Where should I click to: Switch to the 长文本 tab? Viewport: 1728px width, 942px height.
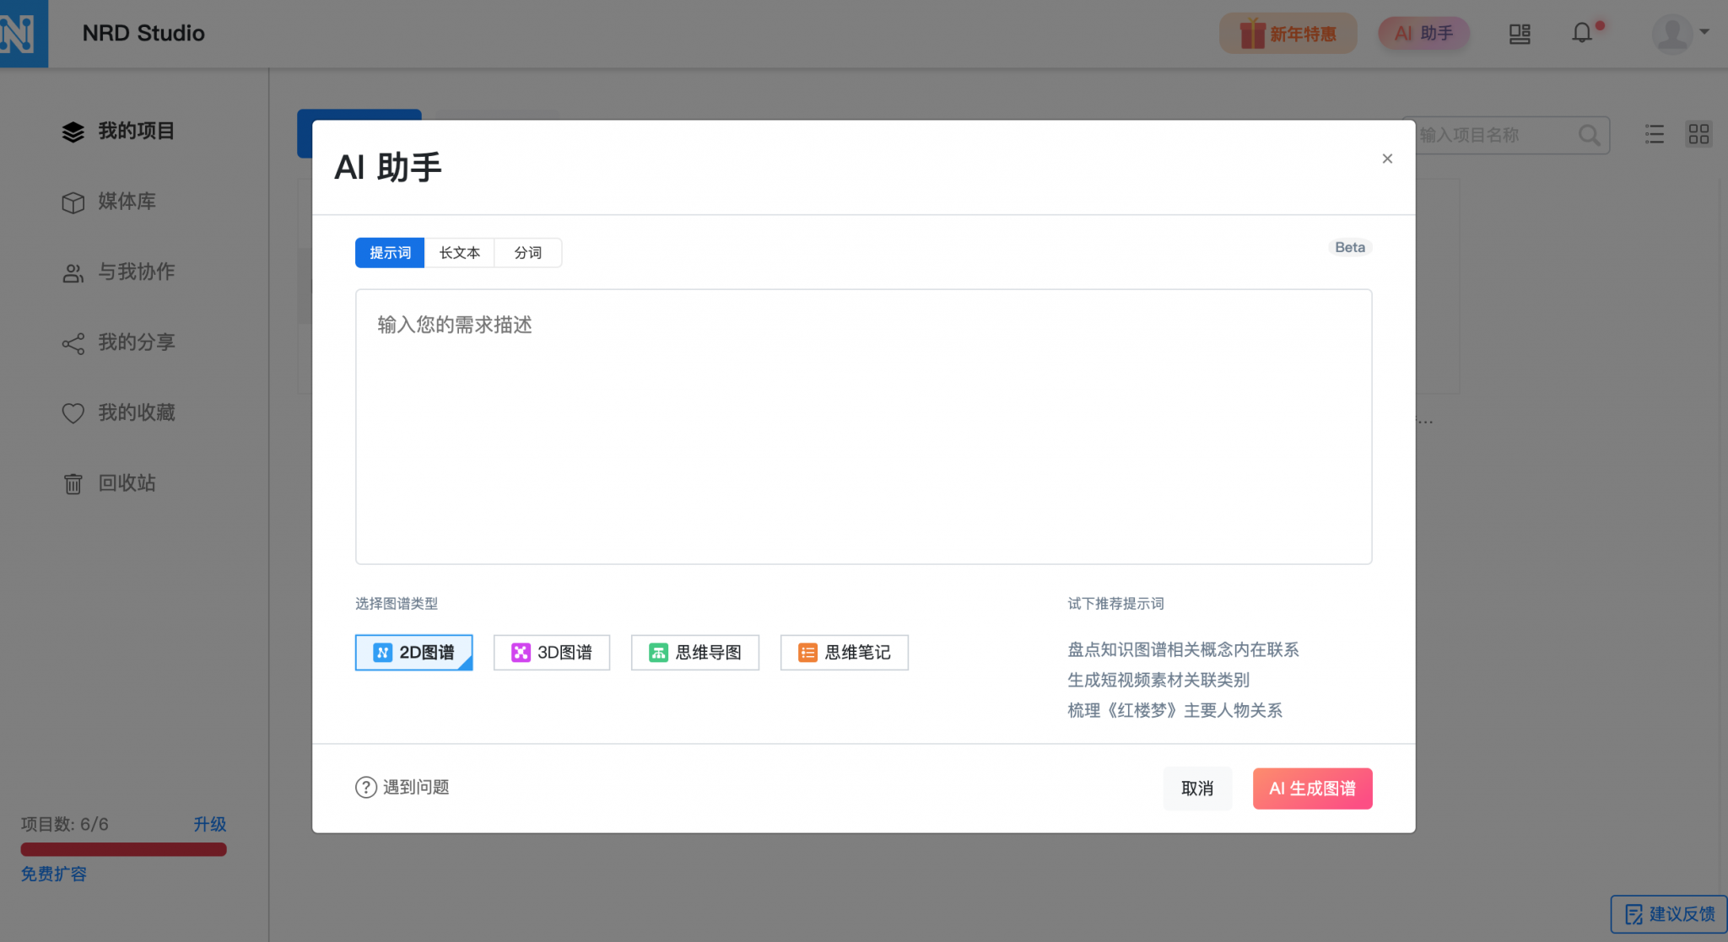(x=459, y=252)
